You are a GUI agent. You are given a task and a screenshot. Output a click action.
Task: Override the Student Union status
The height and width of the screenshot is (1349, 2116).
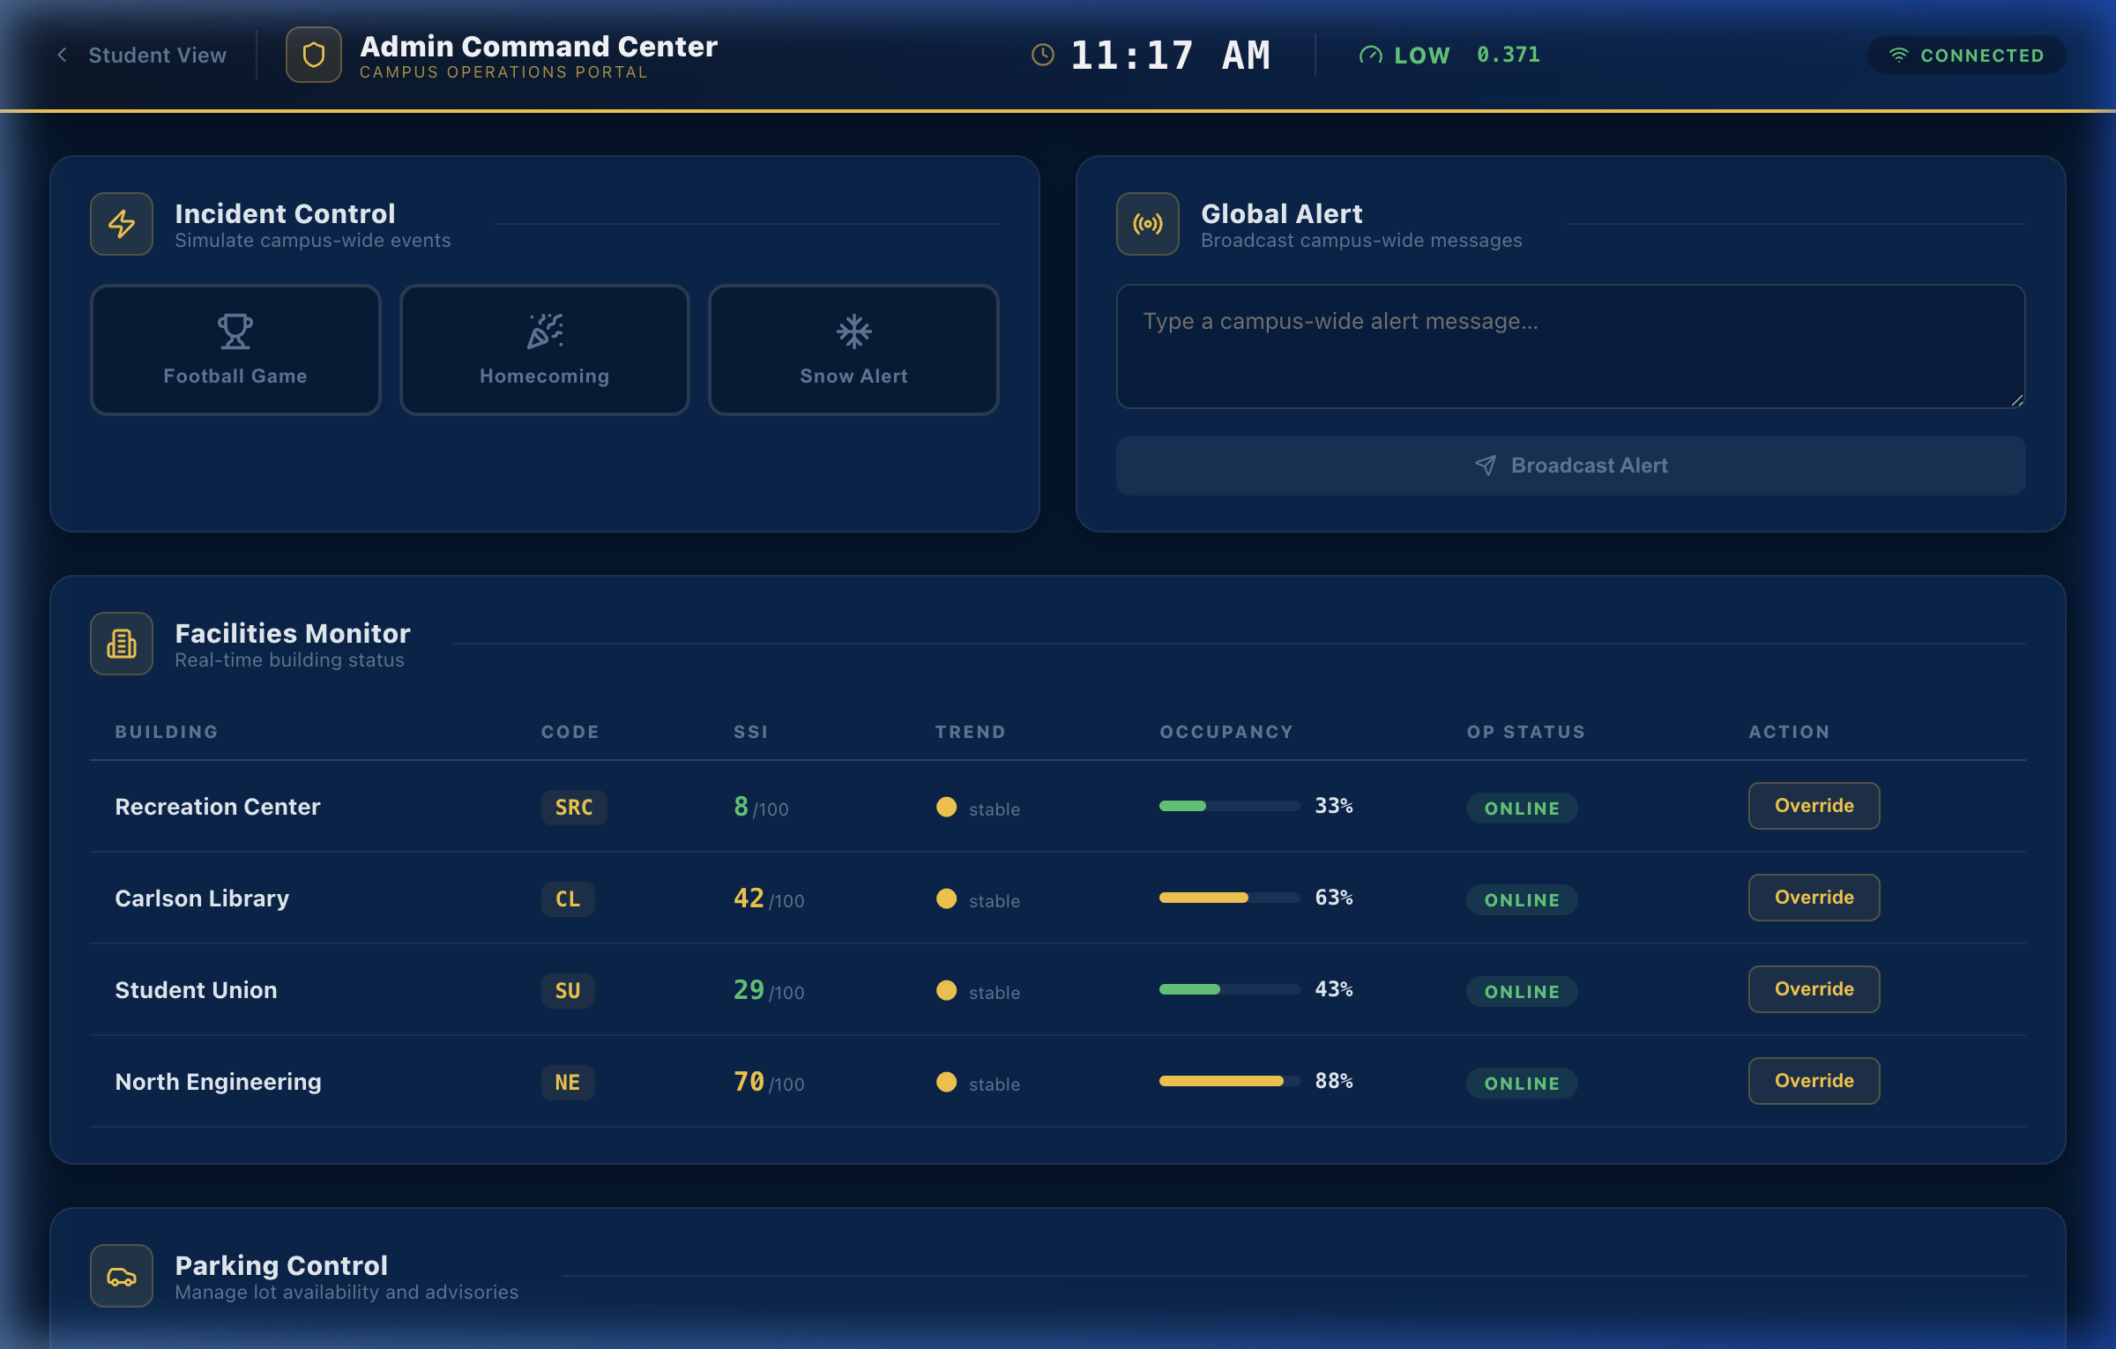pos(1814,989)
